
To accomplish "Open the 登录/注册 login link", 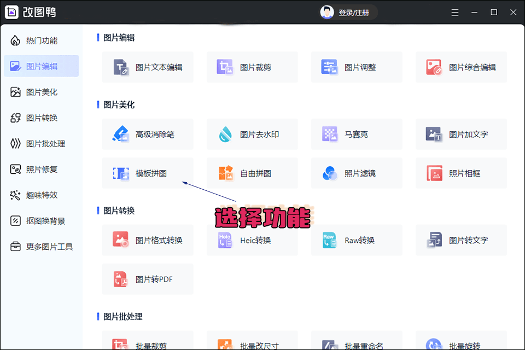I will [354, 13].
